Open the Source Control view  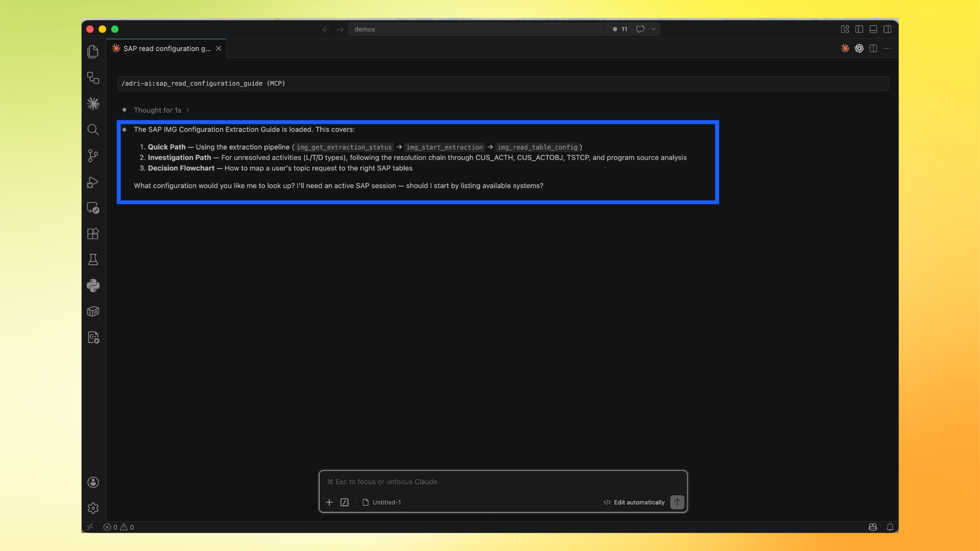pos(93,156)
